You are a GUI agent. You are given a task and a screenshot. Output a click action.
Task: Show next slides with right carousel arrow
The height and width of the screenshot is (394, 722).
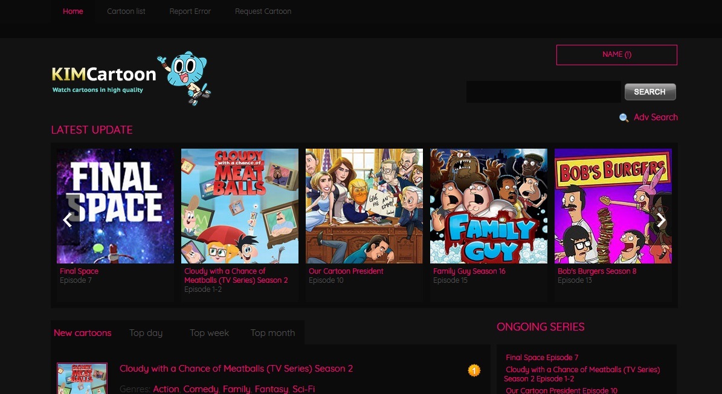[661, 219]
